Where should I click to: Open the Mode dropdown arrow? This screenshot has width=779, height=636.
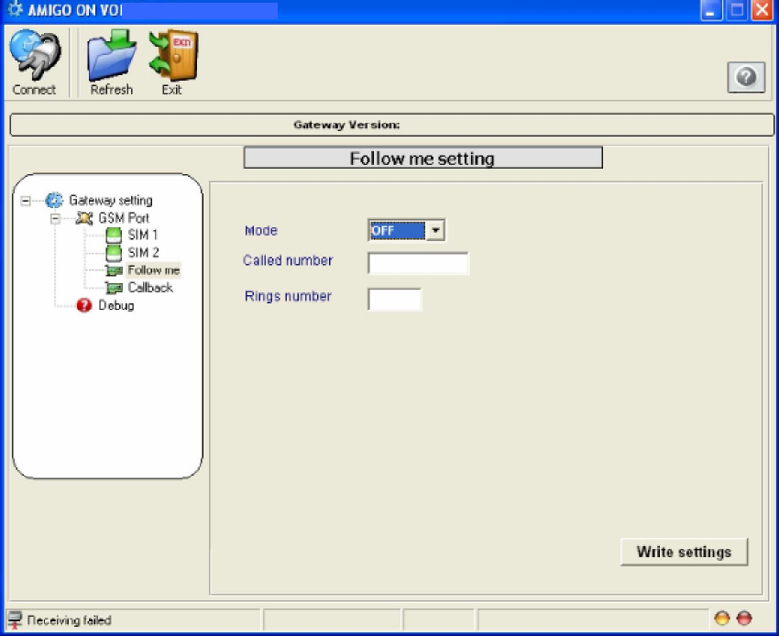point(435,230)
